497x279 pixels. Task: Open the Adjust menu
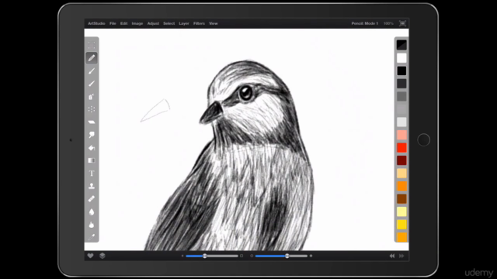click(153, 23)
